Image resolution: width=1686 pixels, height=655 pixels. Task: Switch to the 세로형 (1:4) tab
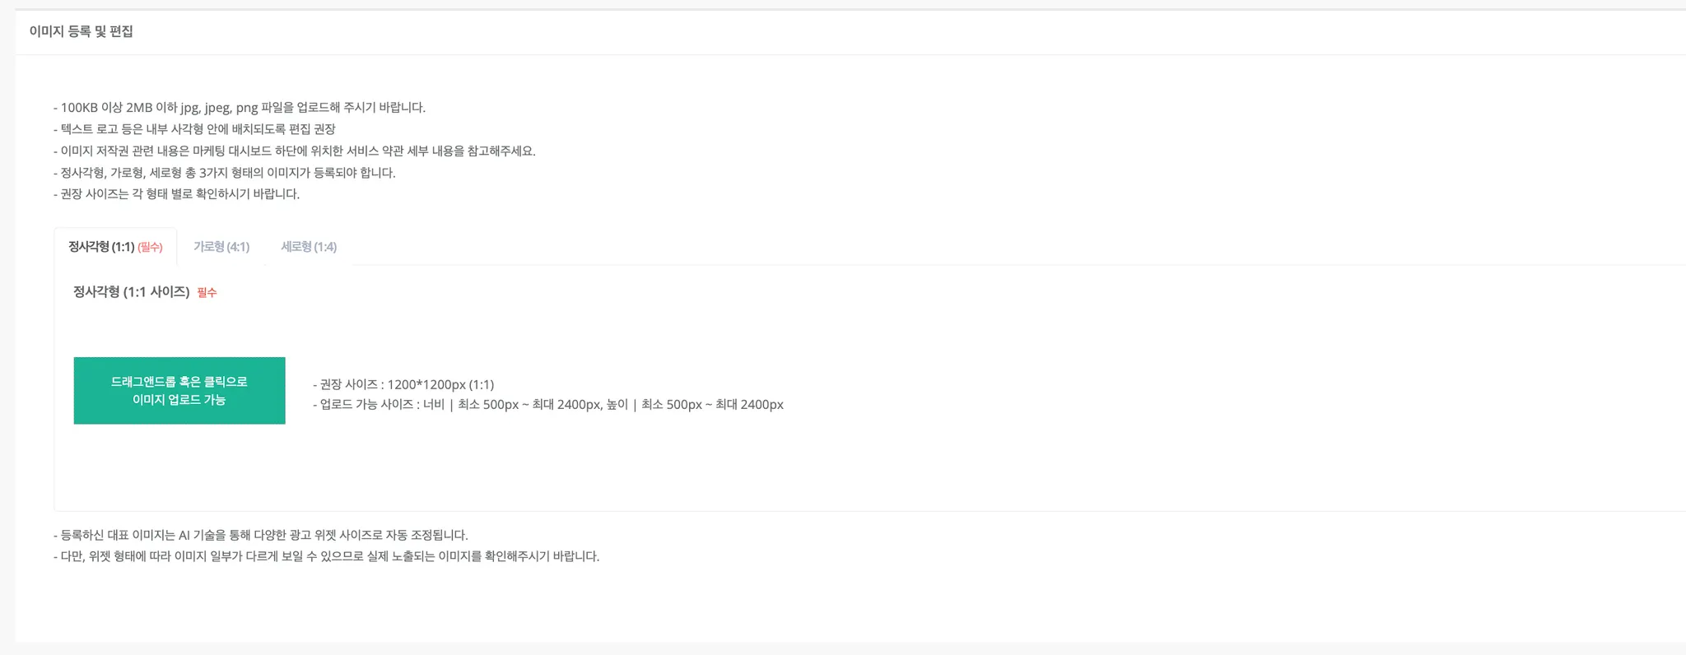pos(309,247)
